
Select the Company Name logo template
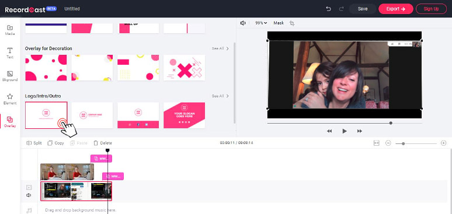92,115
